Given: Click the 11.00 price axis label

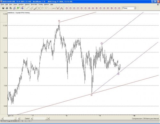Looking at the screenshot, I should [x=5, y=26].
